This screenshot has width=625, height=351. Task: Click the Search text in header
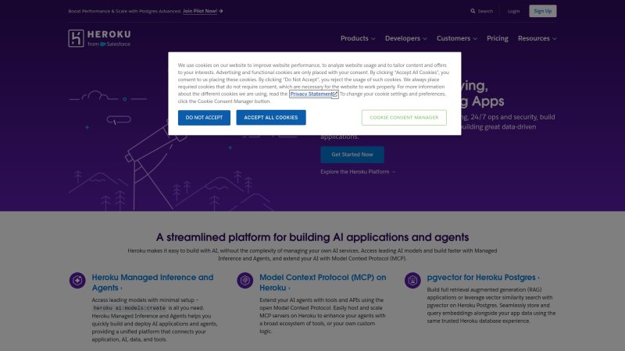click(x=485, y=11)
